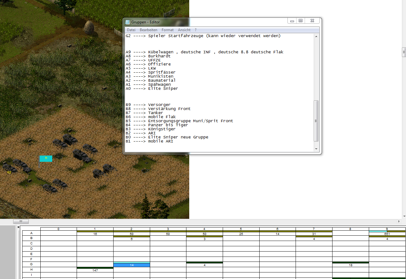The image size is (406, 279).
Task: Close the Gruppen - Editor window
Action: point(312,21)
